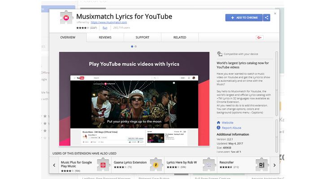Click the Size: 489KiB text

click(224, 148)
